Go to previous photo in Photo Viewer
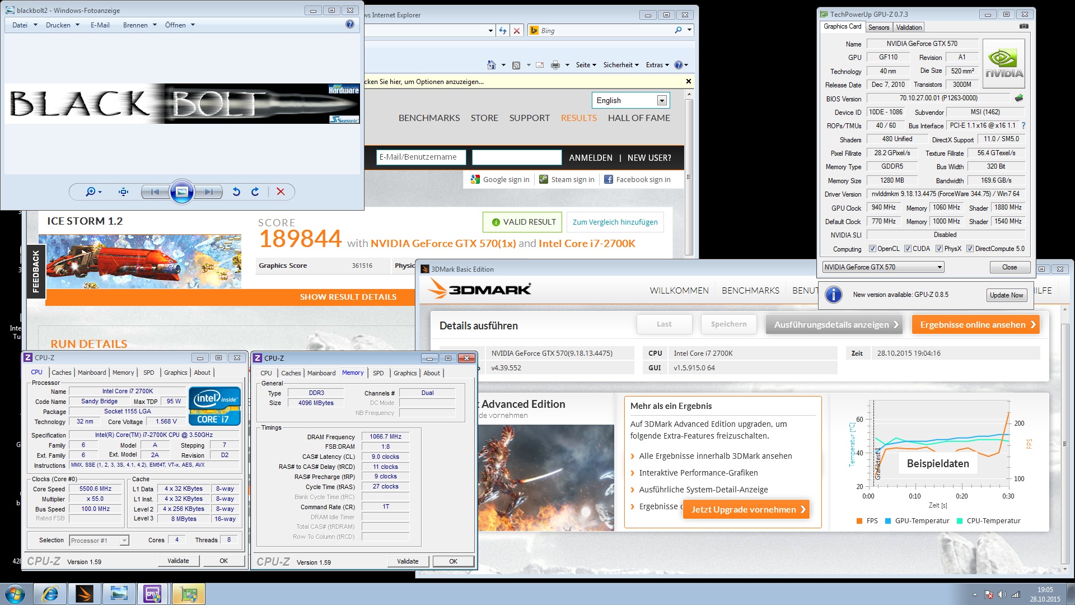 (155, 192)
